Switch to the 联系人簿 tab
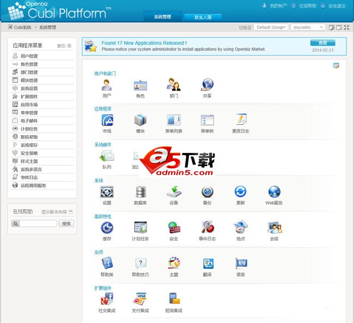Viewport: 354px width, 323px height. 203,17
